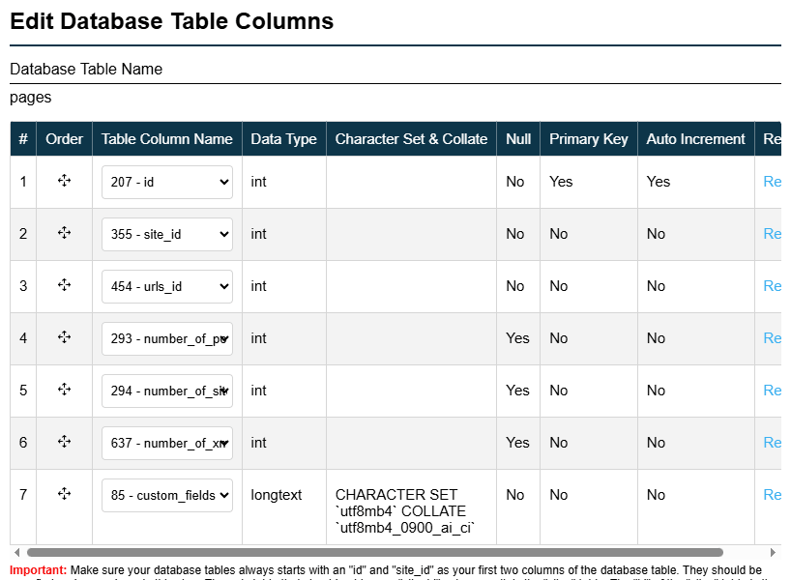Viewport: 791px width, 580px height.
Task: Expand the '454 - urls_id' column select
Action: [167, 286]
